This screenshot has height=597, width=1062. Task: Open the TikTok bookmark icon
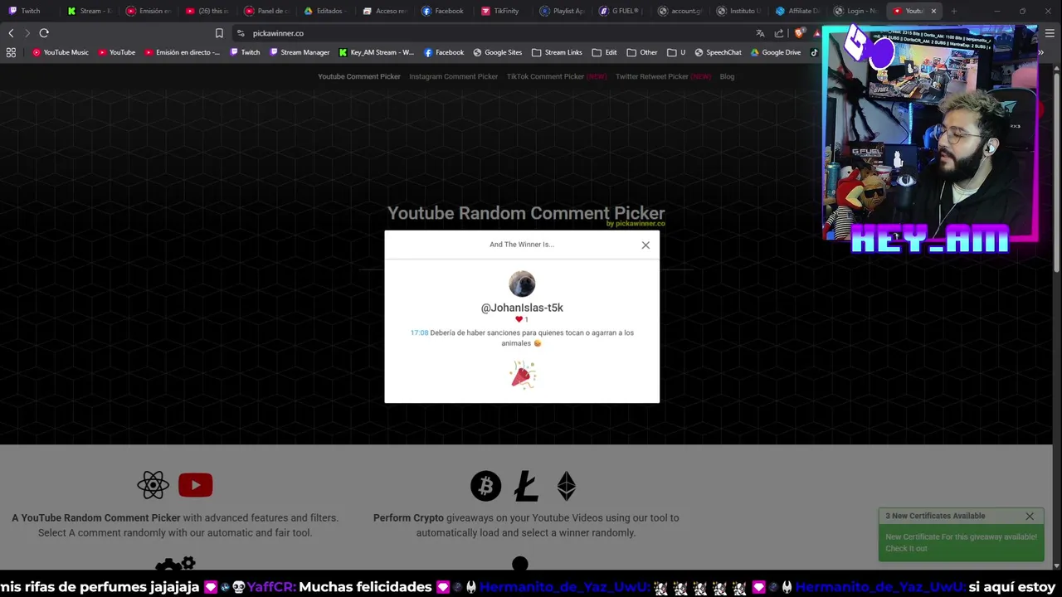click(814, 52)
